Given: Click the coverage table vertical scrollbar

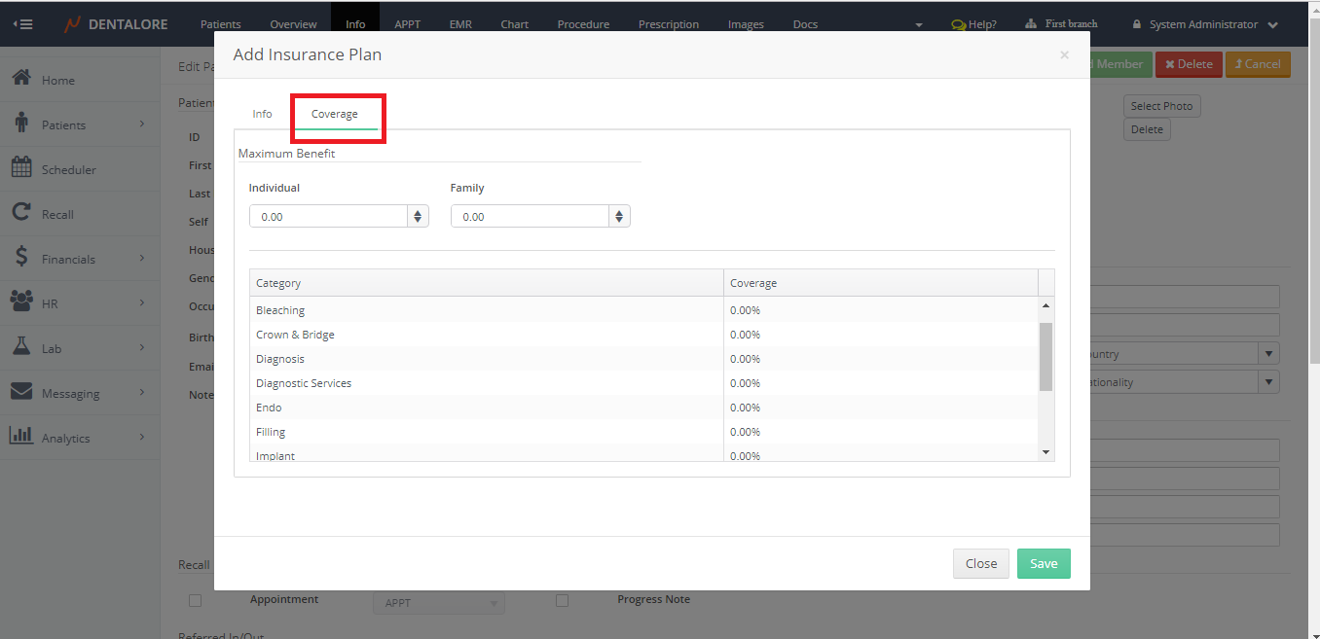Looking at the screenshot, I should [1045, 356].
